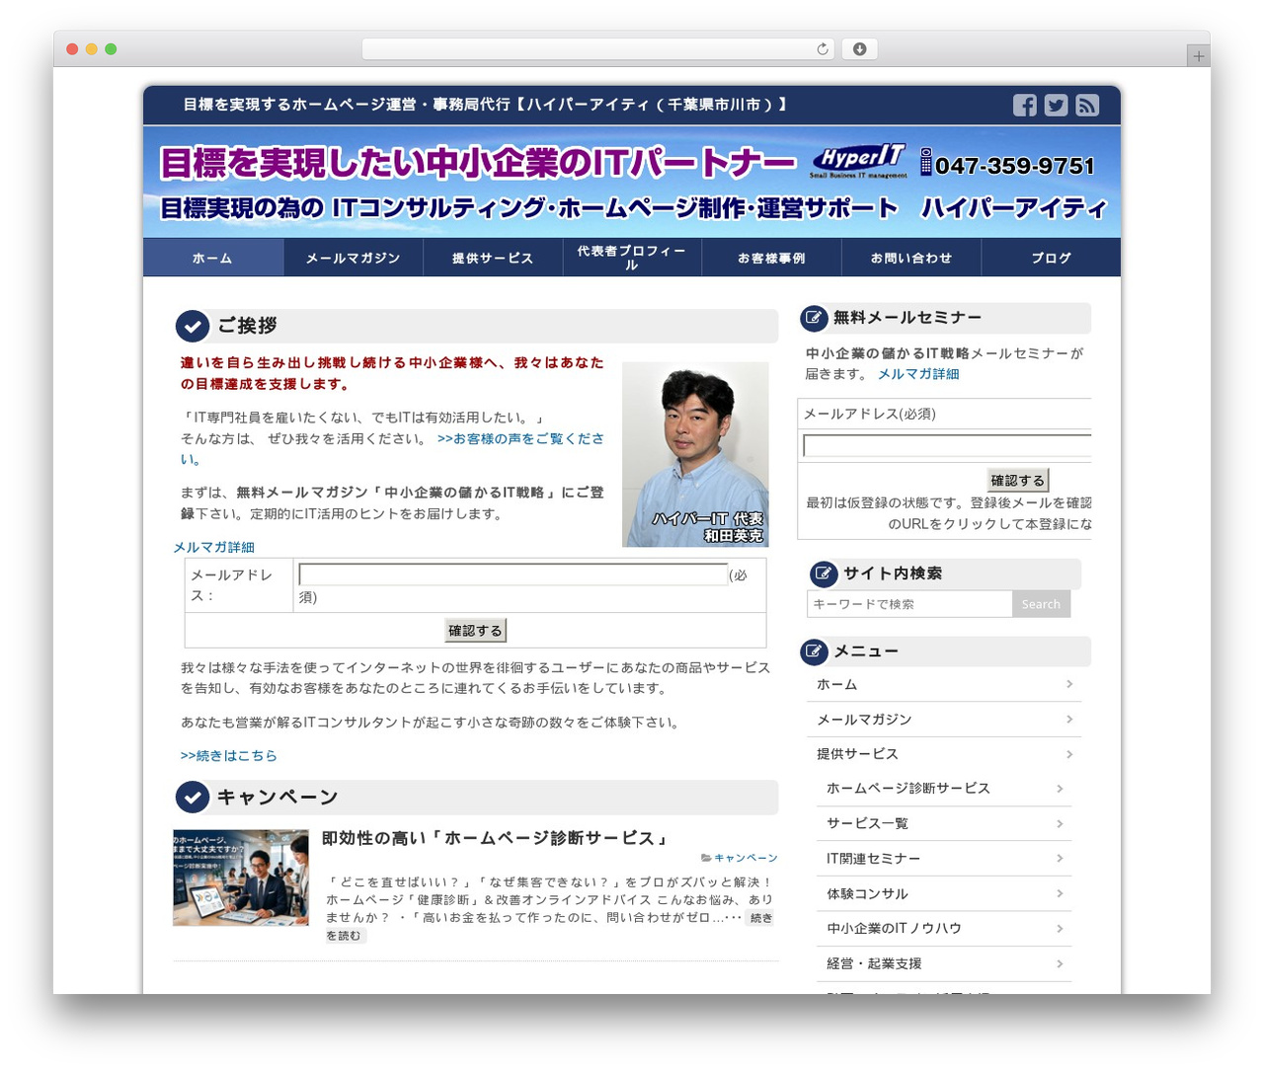Click chevron on 提供サービス sidebar row
This screenshot has height=1070, width=1264.
(1069, 754)
